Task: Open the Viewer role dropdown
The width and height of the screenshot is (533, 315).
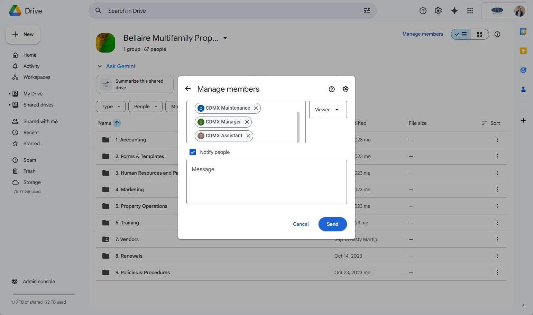Action: (328, 110)
